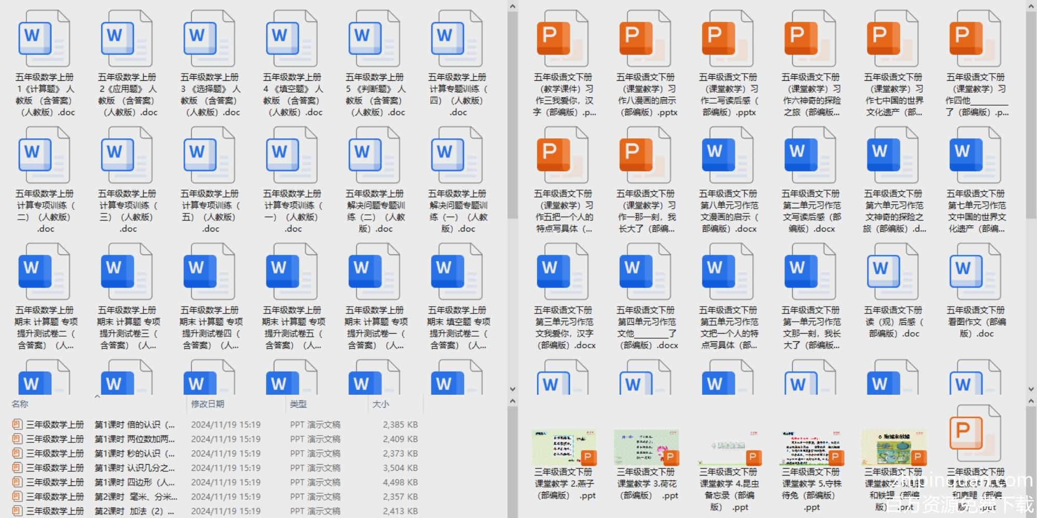Image resolution: width=1037 pixels, height=518 pixels.
Task: Select the 5.守株待兔 presentation thumbnail
Action: pyautogui.click(x=811, y=447)
